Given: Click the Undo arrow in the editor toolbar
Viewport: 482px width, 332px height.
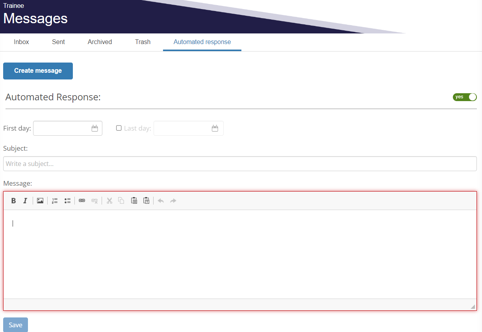Looking at the screenshot, I should point(161,201).
